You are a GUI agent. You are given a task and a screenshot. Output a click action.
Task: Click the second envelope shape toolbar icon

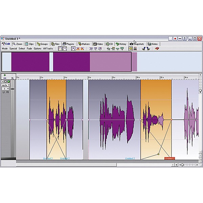click(65, 49)
